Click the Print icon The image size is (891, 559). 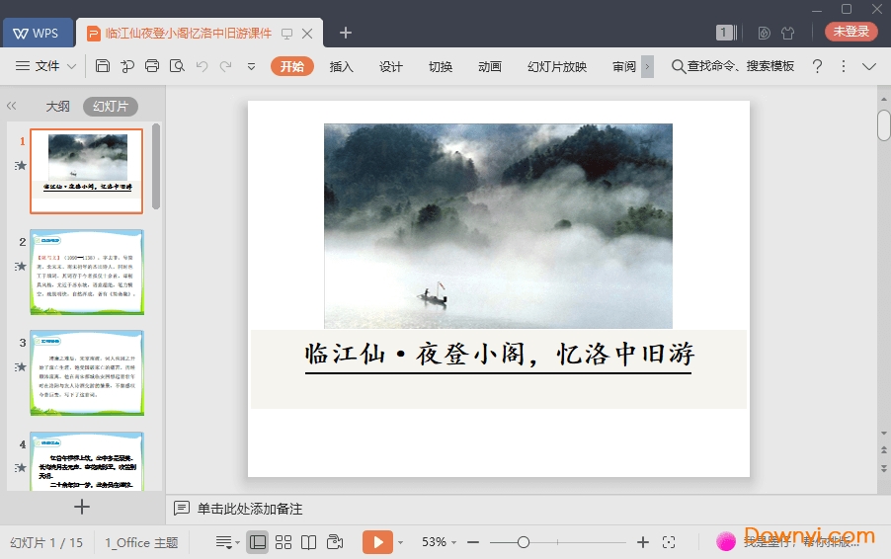(x=152, y=66)
